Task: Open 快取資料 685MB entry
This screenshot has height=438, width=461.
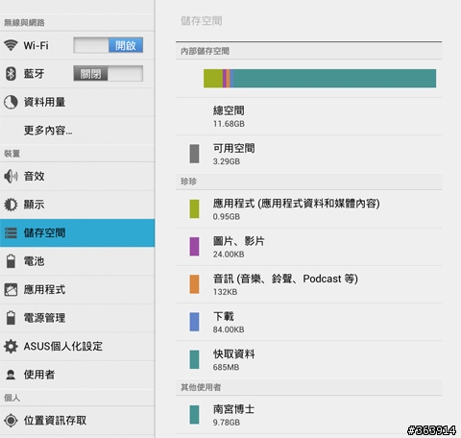Action: click(x=308, y=359)
